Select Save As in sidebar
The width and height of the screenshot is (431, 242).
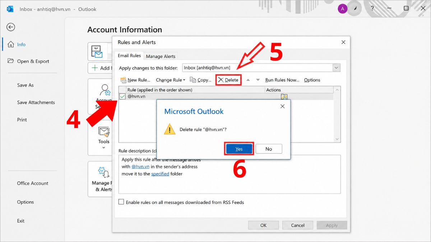pyautogui.click(x=26, y=85)
